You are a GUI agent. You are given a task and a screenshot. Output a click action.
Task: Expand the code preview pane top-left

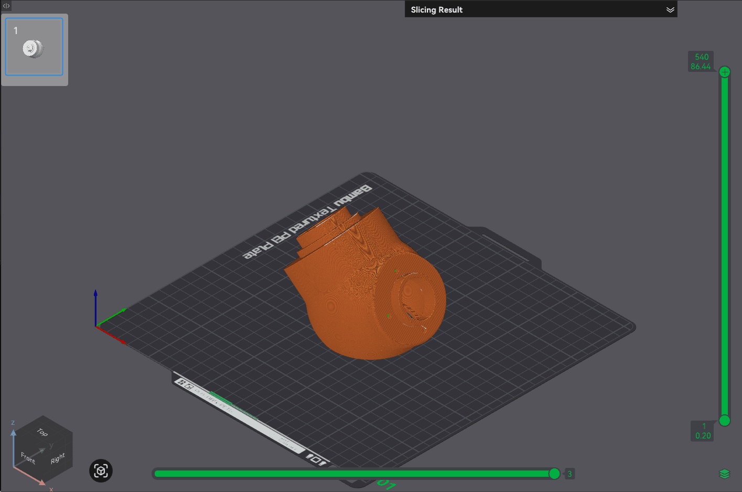5,5
